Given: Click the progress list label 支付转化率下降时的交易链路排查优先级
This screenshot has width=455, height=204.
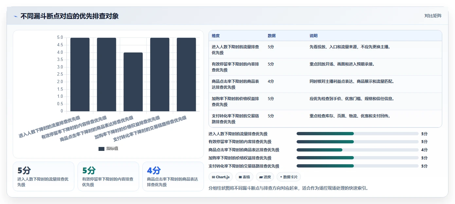Looking at the screenshot, I should (244, 166).
